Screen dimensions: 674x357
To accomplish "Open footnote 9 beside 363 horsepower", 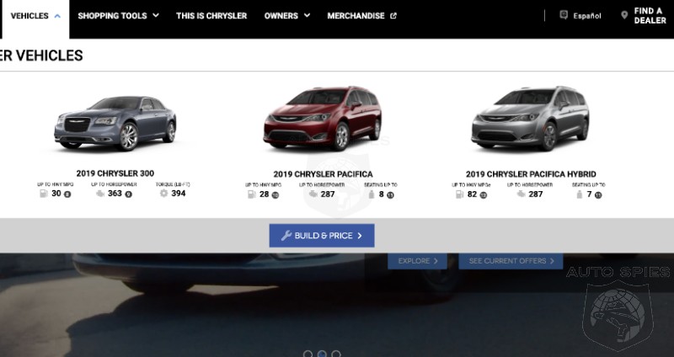I will click(x=129, y=194).
